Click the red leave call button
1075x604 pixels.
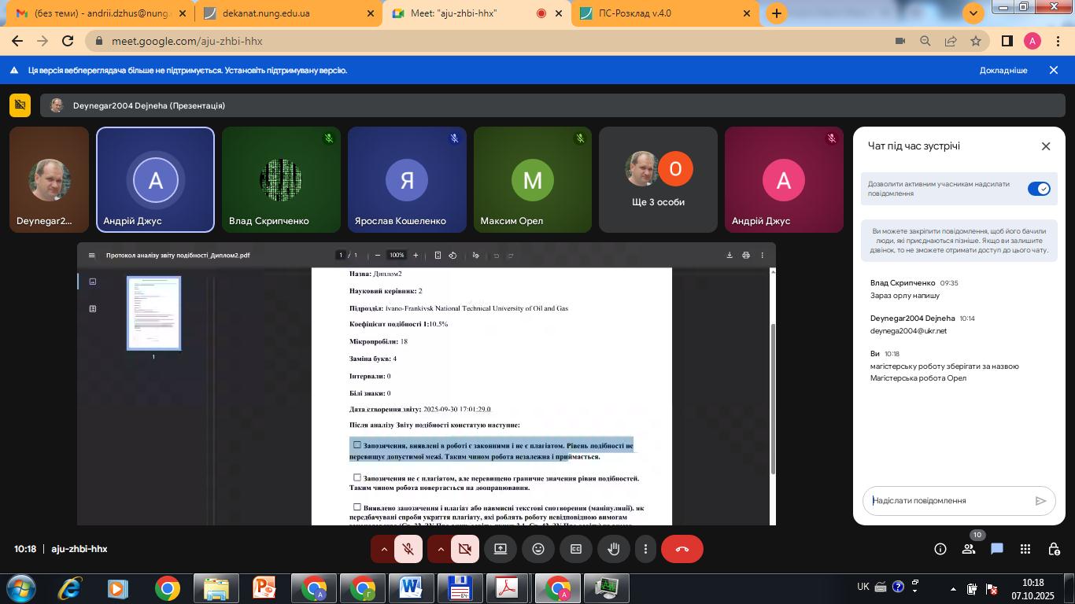[x=682, y=549]
